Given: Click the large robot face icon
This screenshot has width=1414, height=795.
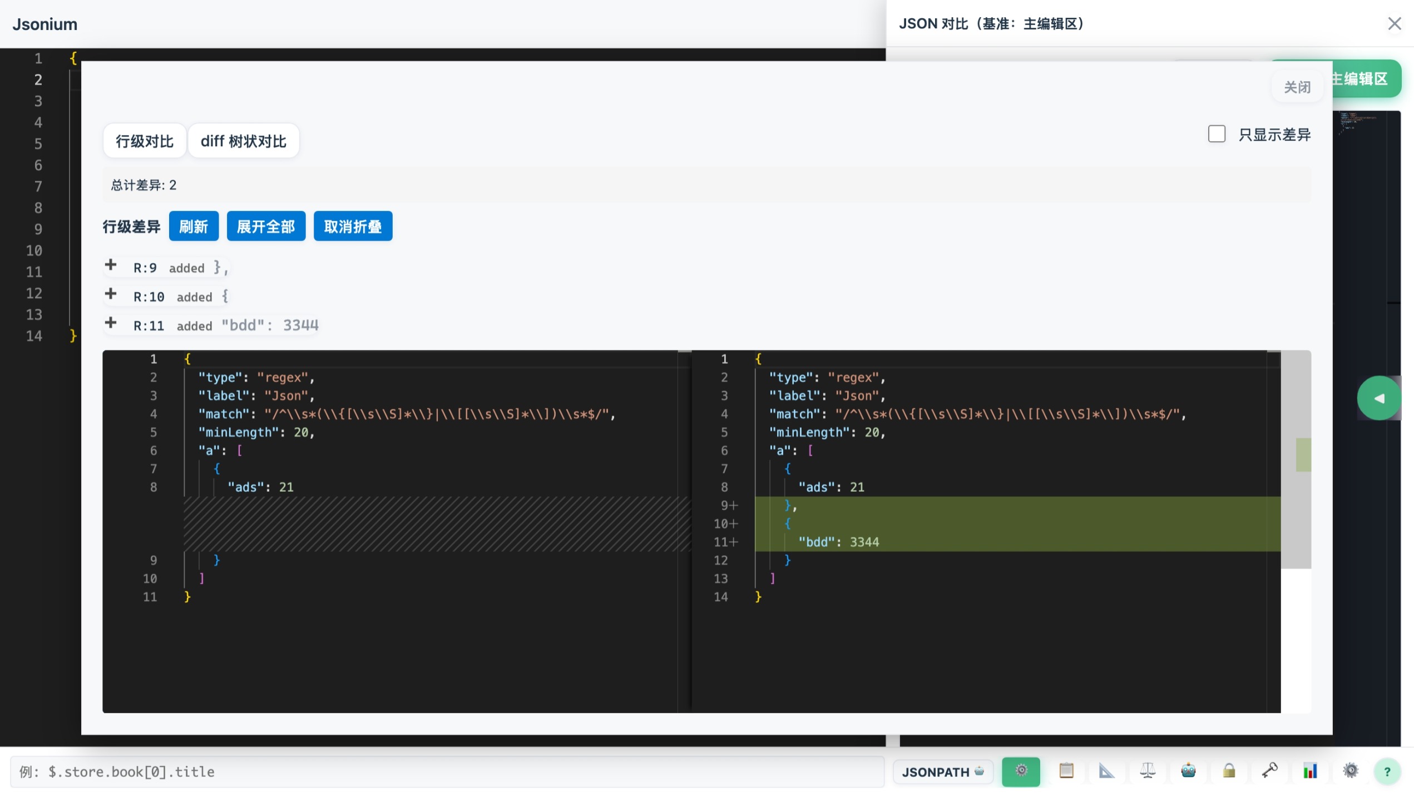Looking at the screenshot, I should click(1188, 771).
